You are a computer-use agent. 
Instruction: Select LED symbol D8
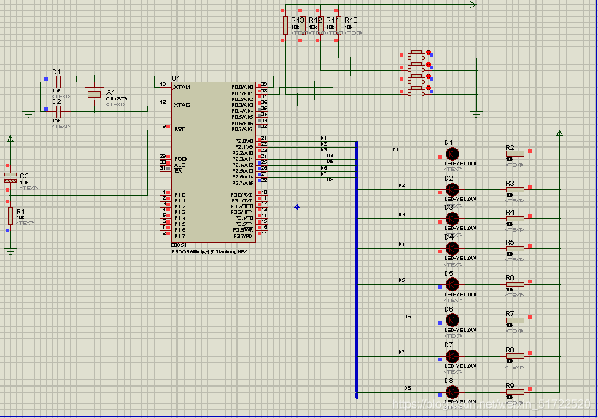pyautogui.click(x=452, y=392)
